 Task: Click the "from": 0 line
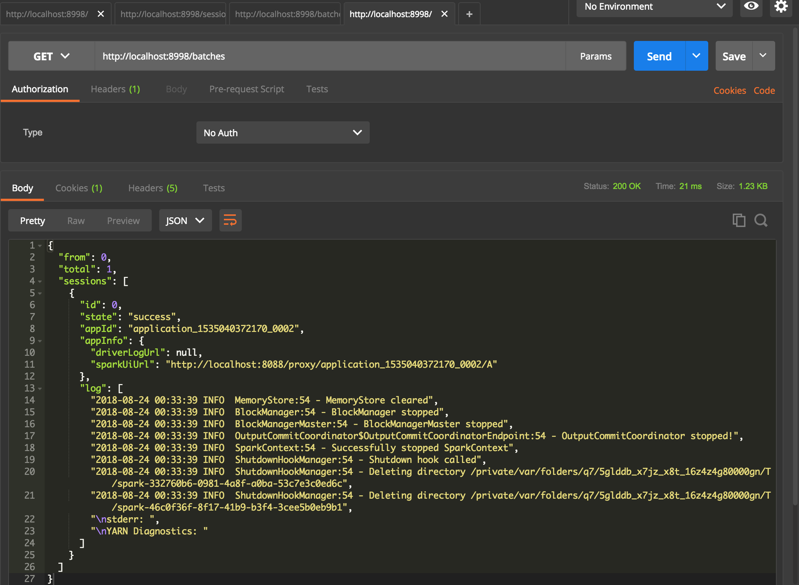click(85, 258)
